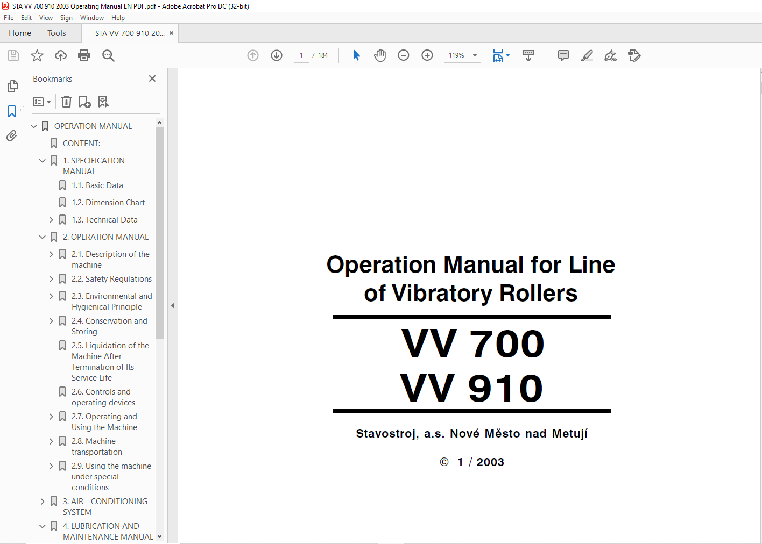Click the Save file icon

click(x=13, y=55)
